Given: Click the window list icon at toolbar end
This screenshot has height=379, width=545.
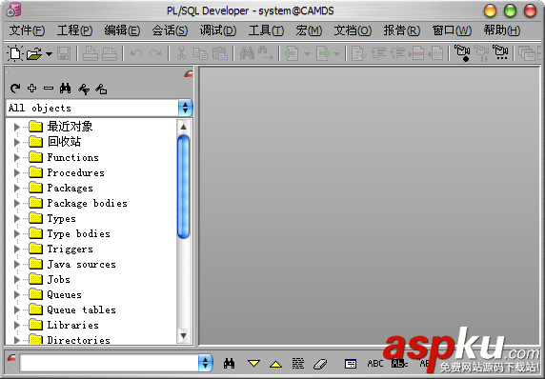Looking at the screenshot, I should (527, 53).
